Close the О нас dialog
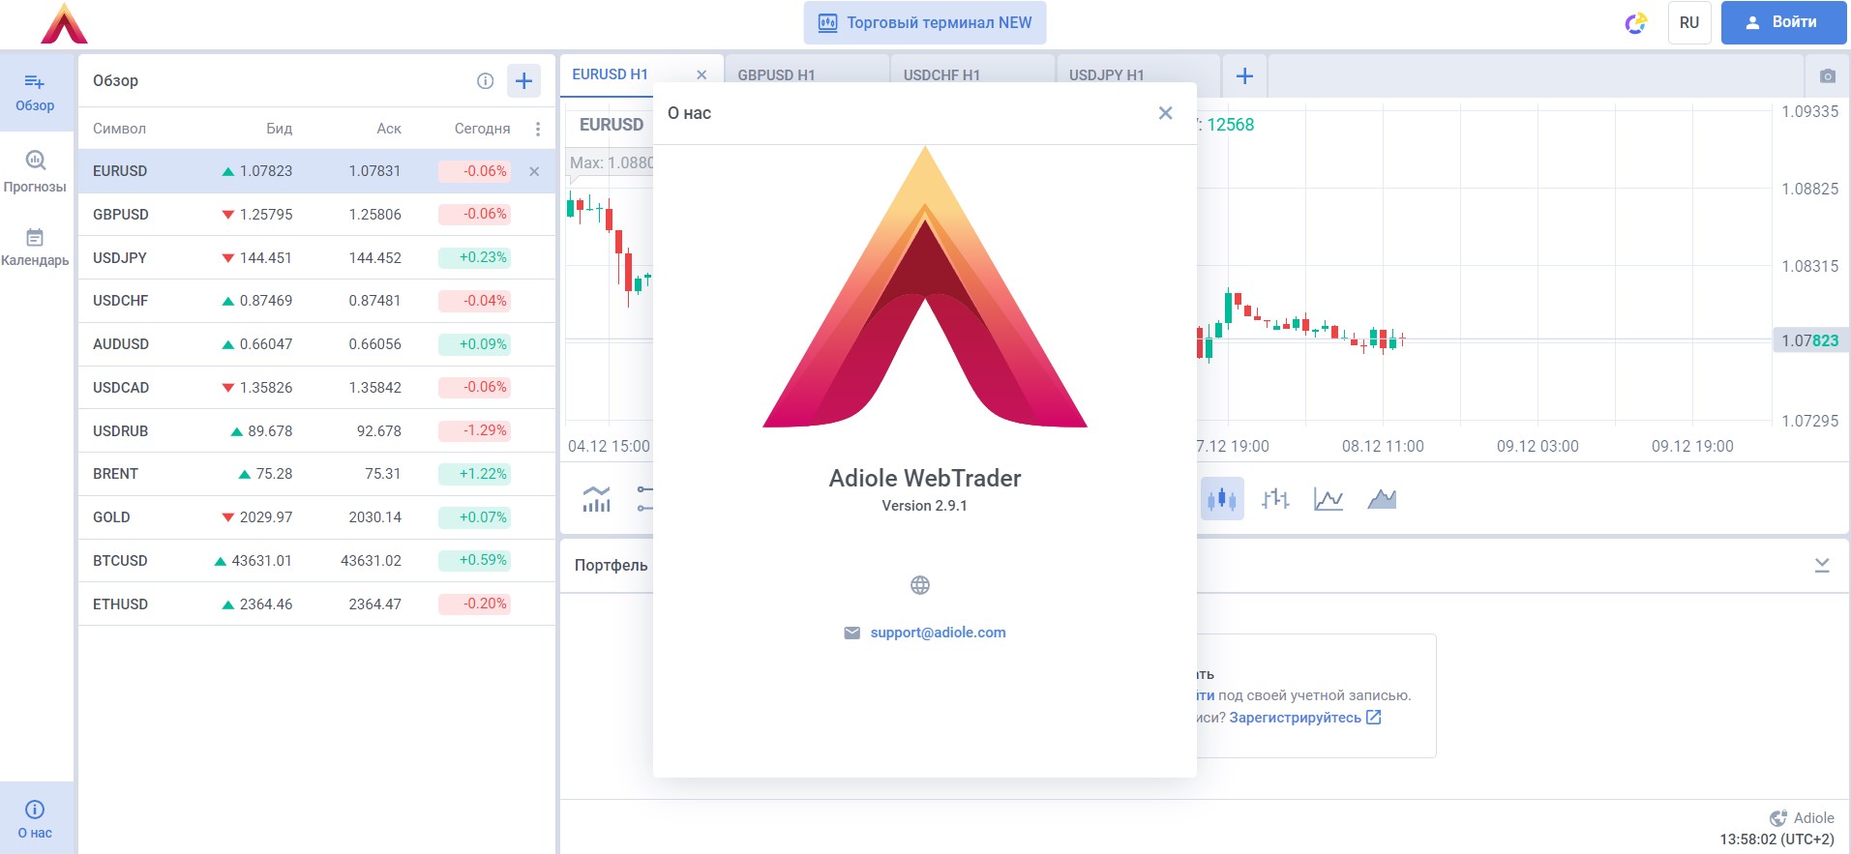This screenshot has width=1851, height=854. pyautogui.click(x=1166, y=113)
